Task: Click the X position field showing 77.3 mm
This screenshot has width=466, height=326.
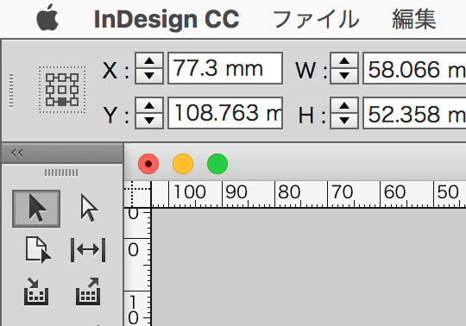Action: 225,68
